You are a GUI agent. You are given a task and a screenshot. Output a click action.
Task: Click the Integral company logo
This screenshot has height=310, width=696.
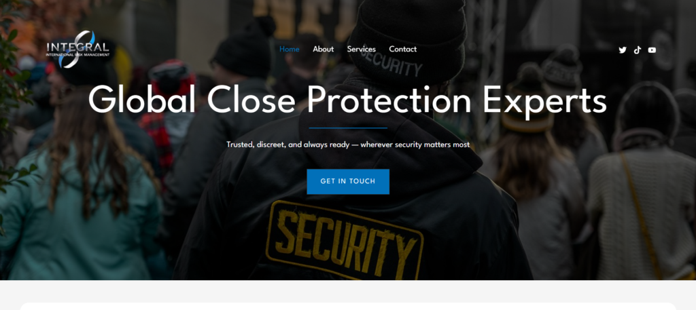coord(78,49)
